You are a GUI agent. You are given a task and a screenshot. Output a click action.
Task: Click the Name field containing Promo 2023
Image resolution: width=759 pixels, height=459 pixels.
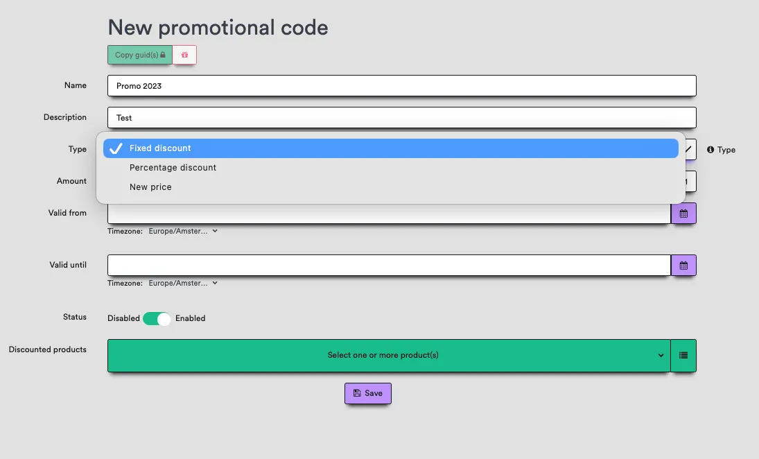tap(401, 86)
